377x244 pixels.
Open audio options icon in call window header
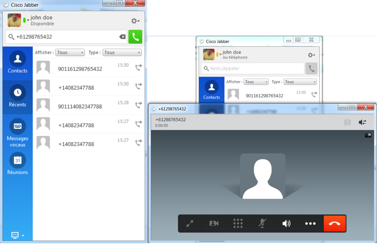[x=362, y=122]
